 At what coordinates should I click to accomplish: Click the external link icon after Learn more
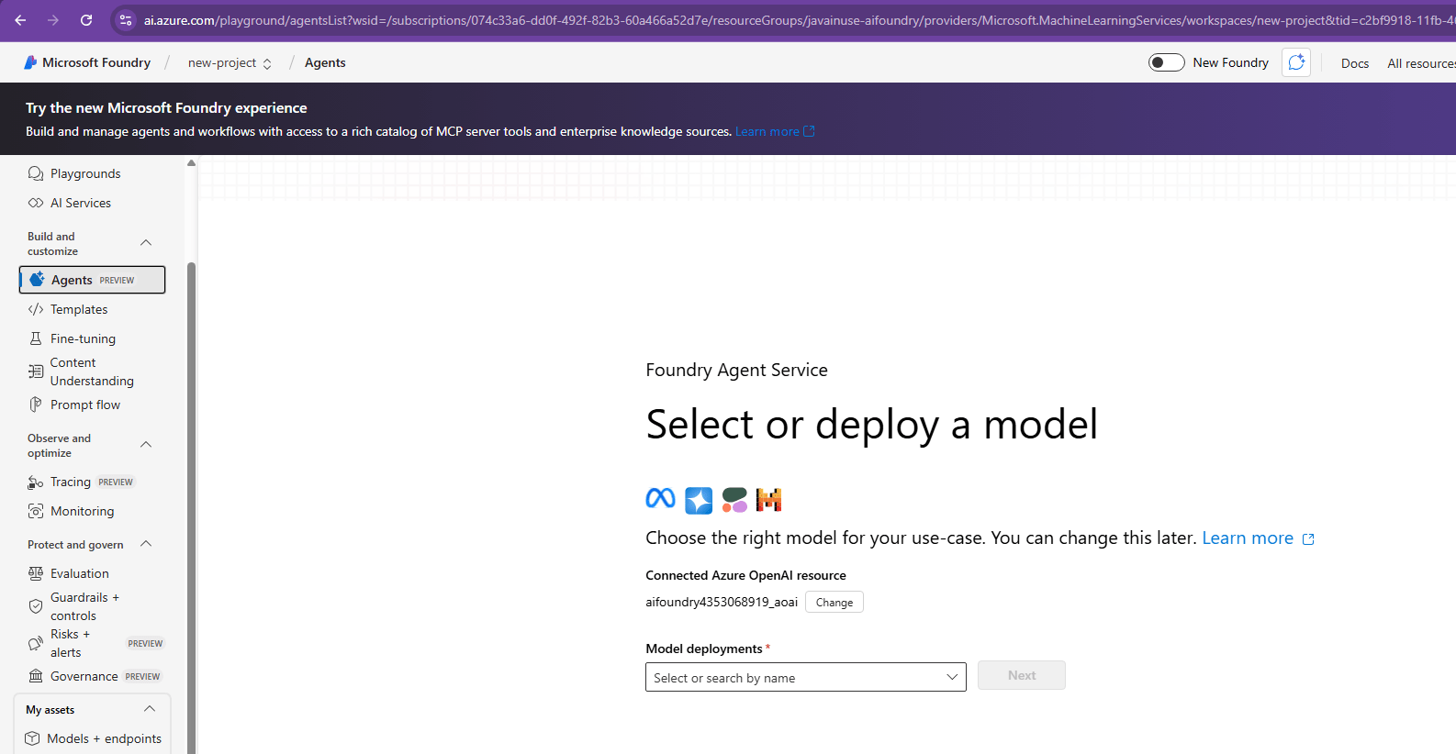(1308, 539)
